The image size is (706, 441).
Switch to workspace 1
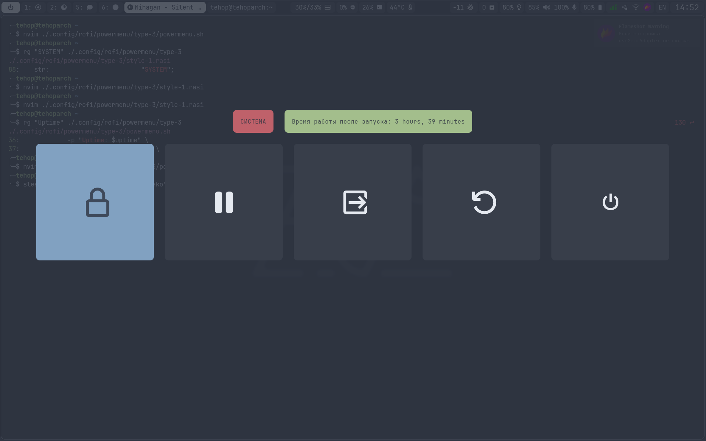(33, 7)
